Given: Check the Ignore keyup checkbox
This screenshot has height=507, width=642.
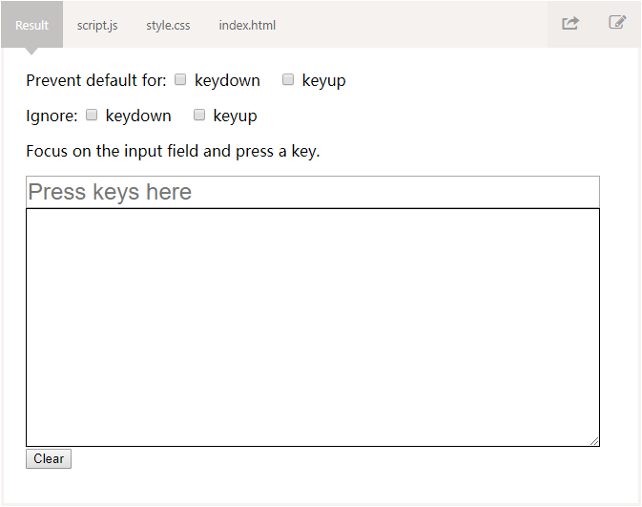Looking at the screenshot, I should 199,116.
